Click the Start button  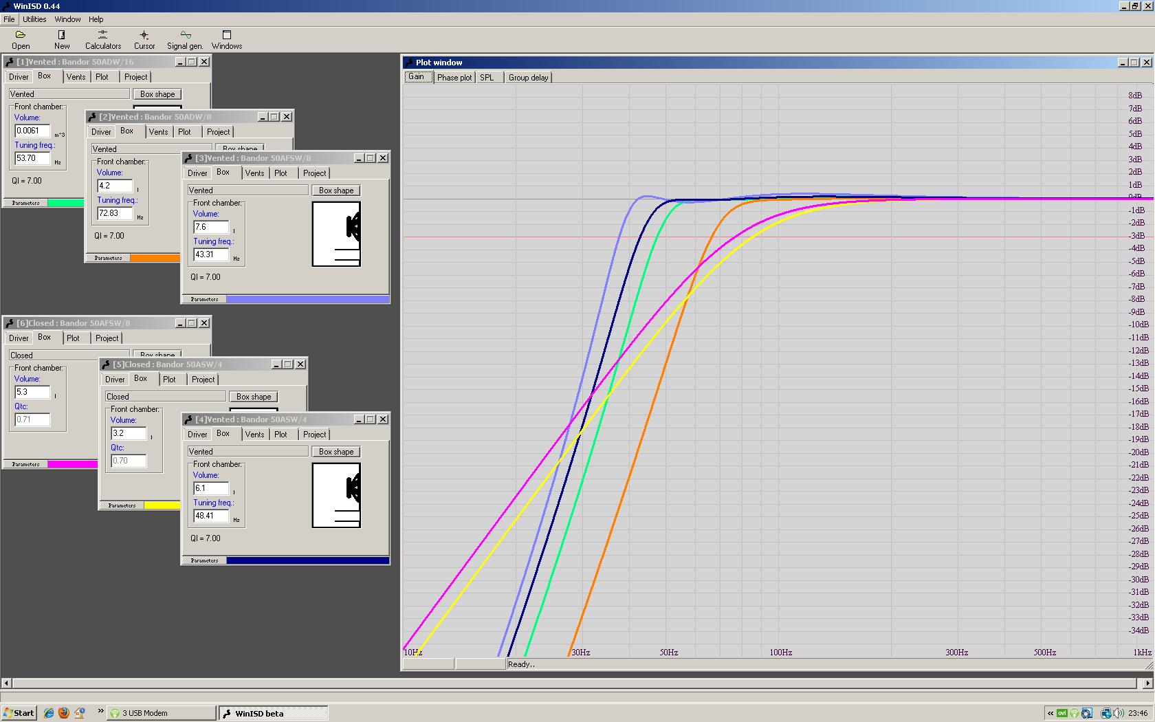pyautogui.click(x=19, y=713)
